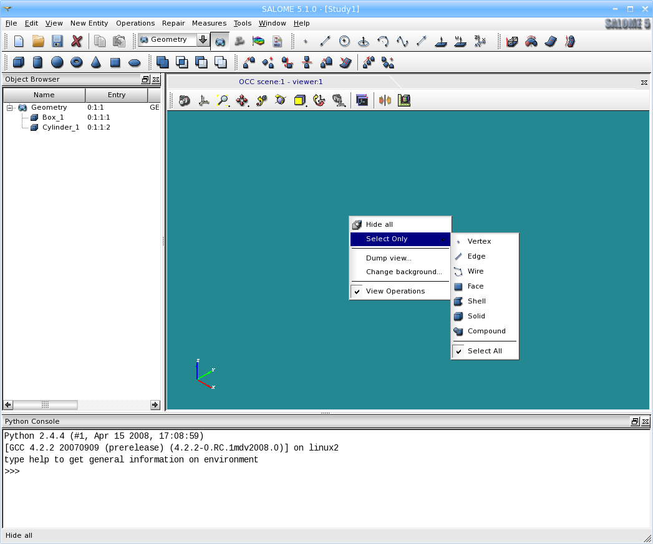Open the Operations menu
Viewport: 653px width, 544px height.
tap(135, 23)
